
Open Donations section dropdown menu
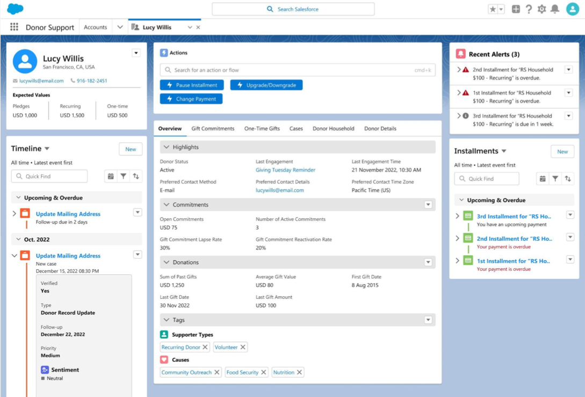coord(428,262)
